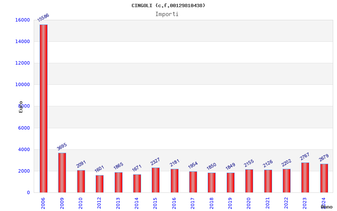This screenshot has height=211, width=337.
Task: Click the value label 15586
Action: 43,18
